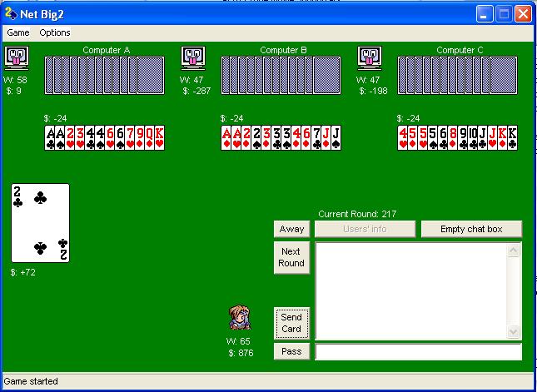
Task: Click the chat scrollbar up arrow
Action: [513, 251]
